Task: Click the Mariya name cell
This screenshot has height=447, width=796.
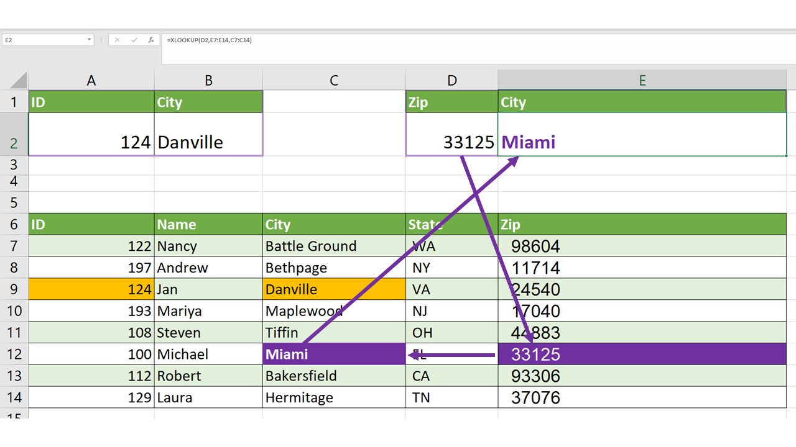Action: [x=208, y=311]
